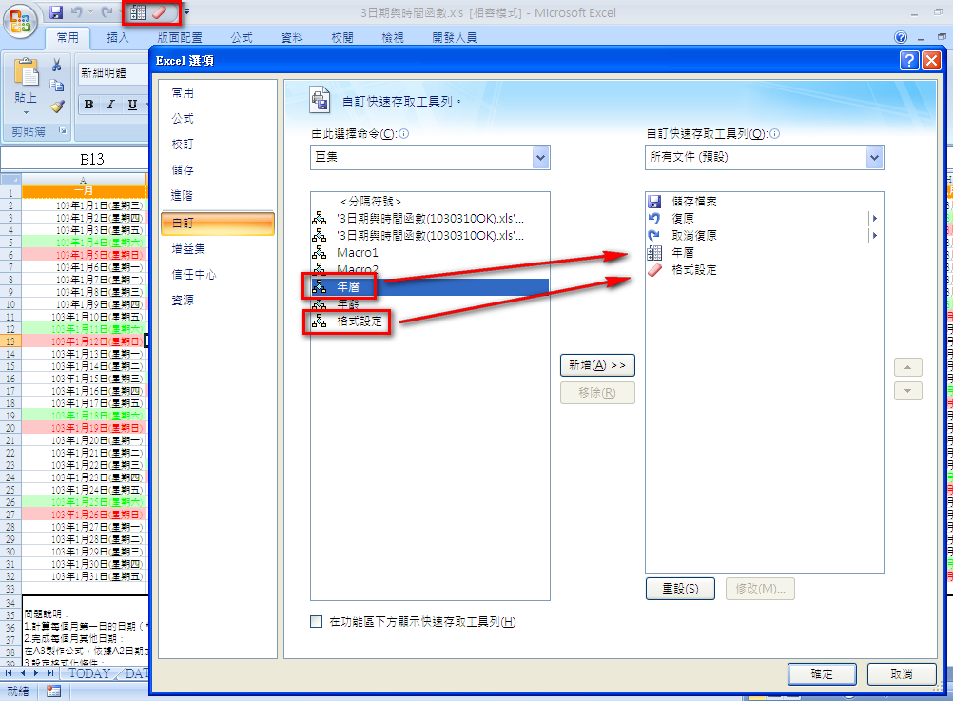Select Macro1 in command list
This screenshot has height=701, width=953.
tap(430, 252)
